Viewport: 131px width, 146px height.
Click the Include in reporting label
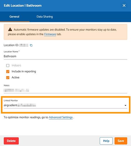point(24,71)
